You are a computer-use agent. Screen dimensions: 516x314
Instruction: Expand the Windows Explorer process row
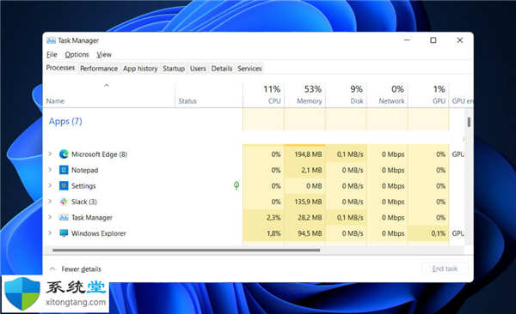click(50, 232)
